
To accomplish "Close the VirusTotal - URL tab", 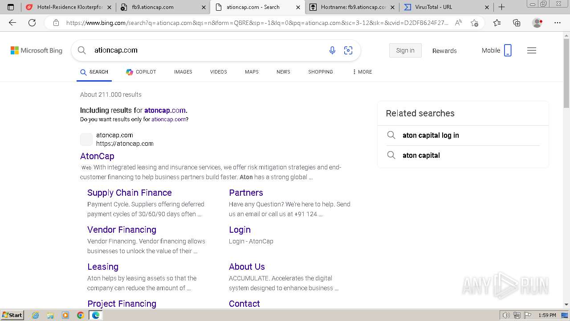I will tap(487, 7).
